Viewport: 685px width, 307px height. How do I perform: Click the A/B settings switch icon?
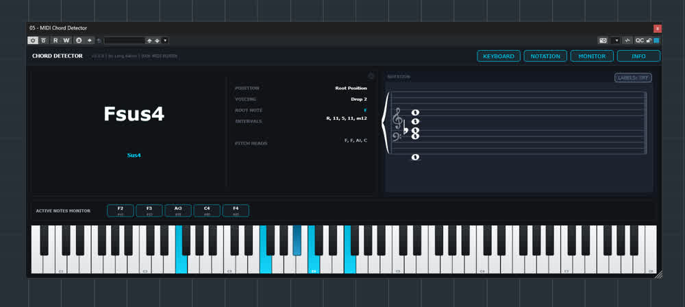tap(79, 40)
